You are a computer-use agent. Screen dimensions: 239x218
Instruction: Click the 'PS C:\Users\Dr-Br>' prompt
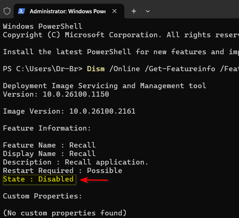point(43,69)
